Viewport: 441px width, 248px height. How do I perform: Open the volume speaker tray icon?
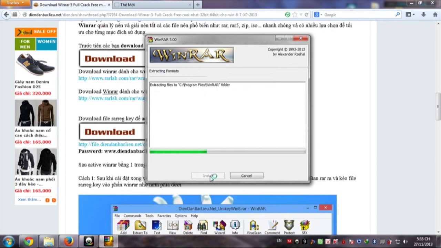[405, 241]
